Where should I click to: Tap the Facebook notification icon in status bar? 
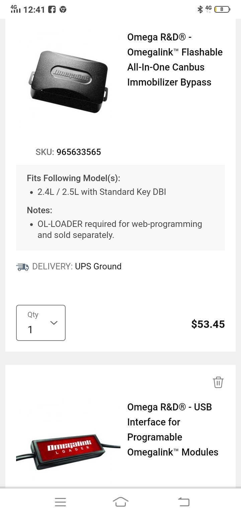52,9
